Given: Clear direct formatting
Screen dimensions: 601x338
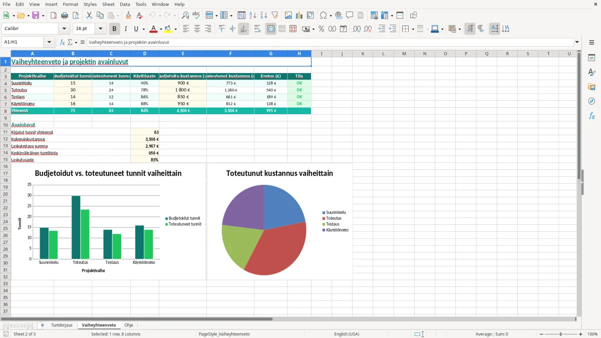Looking at the screenshot, I should coord(139,16).
